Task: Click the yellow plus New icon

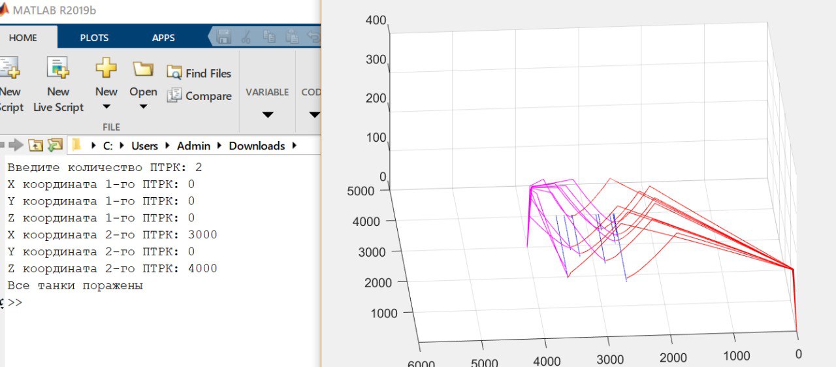Action: [106, 68]
